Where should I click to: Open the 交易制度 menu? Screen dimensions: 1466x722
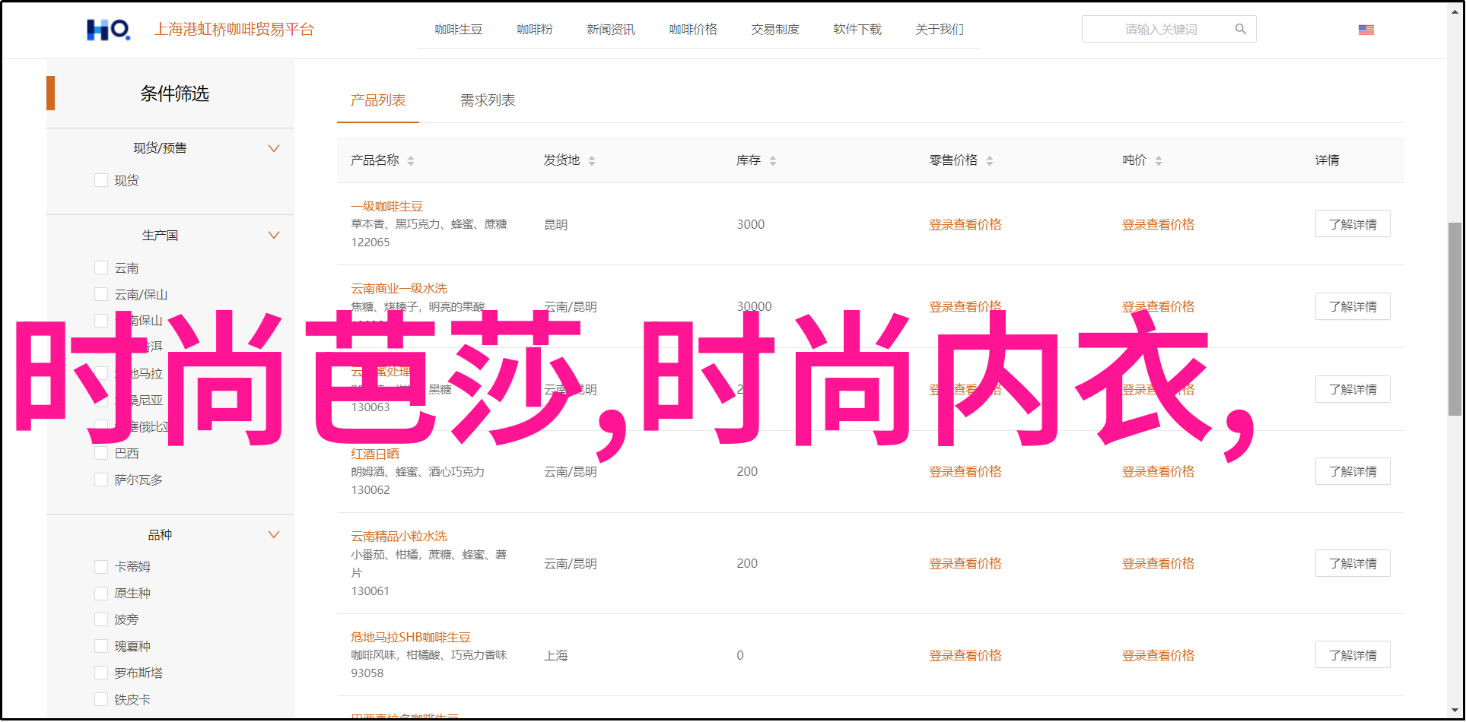[x=775, y=30]
